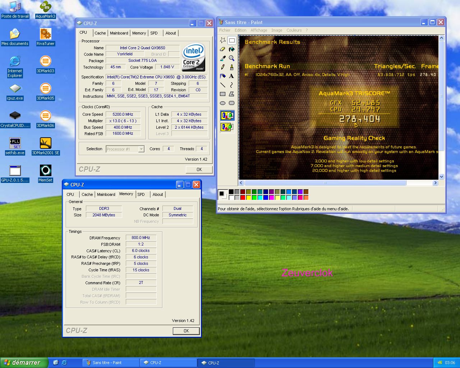
Task: Select the cpuz.exe desktop icon
Action: tap(15, 92)
